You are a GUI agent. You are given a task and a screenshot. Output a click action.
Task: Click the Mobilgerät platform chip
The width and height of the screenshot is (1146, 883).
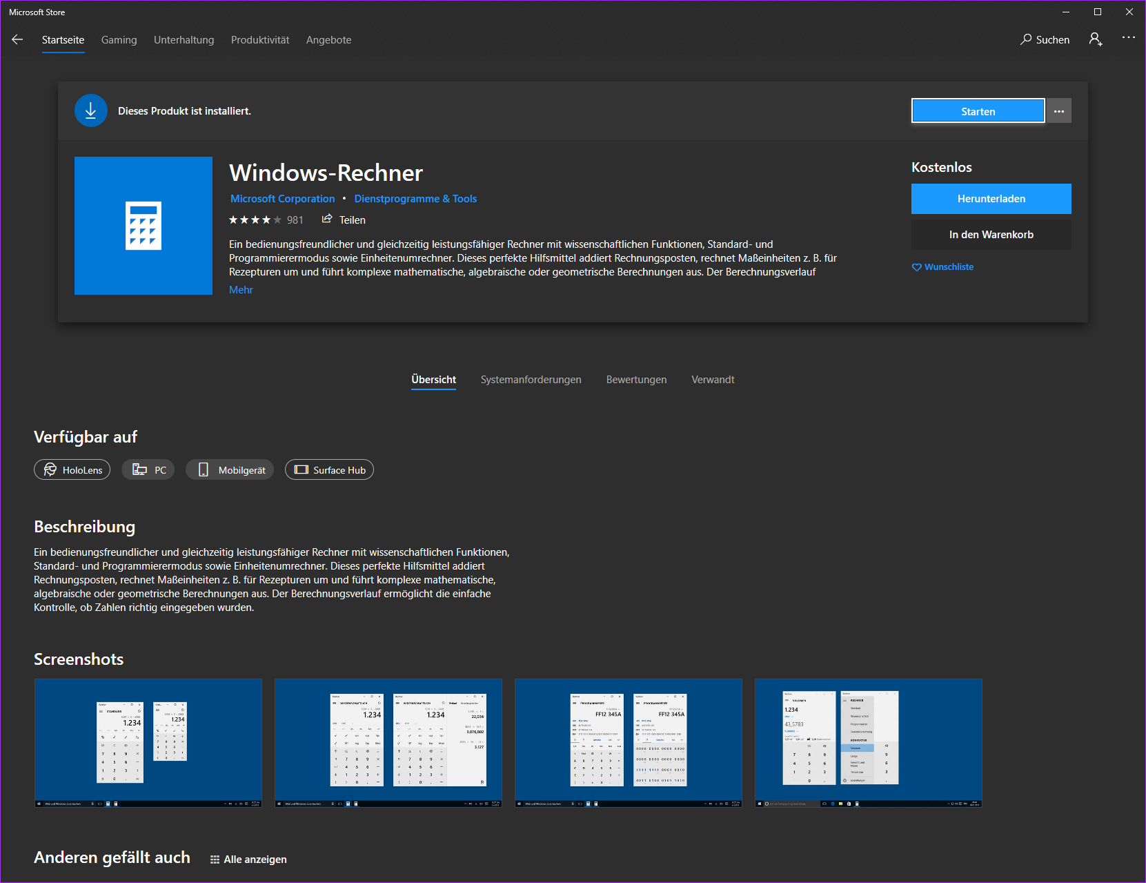click(x=230, y=469)
